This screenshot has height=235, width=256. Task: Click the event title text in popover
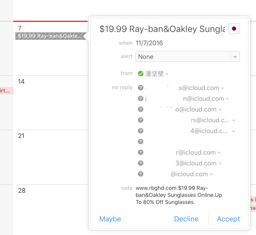[x=162, y=29]
